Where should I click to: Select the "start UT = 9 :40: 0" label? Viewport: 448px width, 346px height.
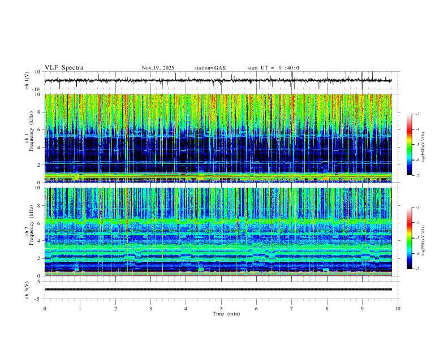click(273, 68)
